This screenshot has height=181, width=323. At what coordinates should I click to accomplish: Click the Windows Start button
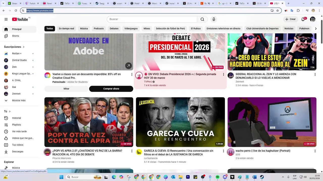(x=61, y=177)
